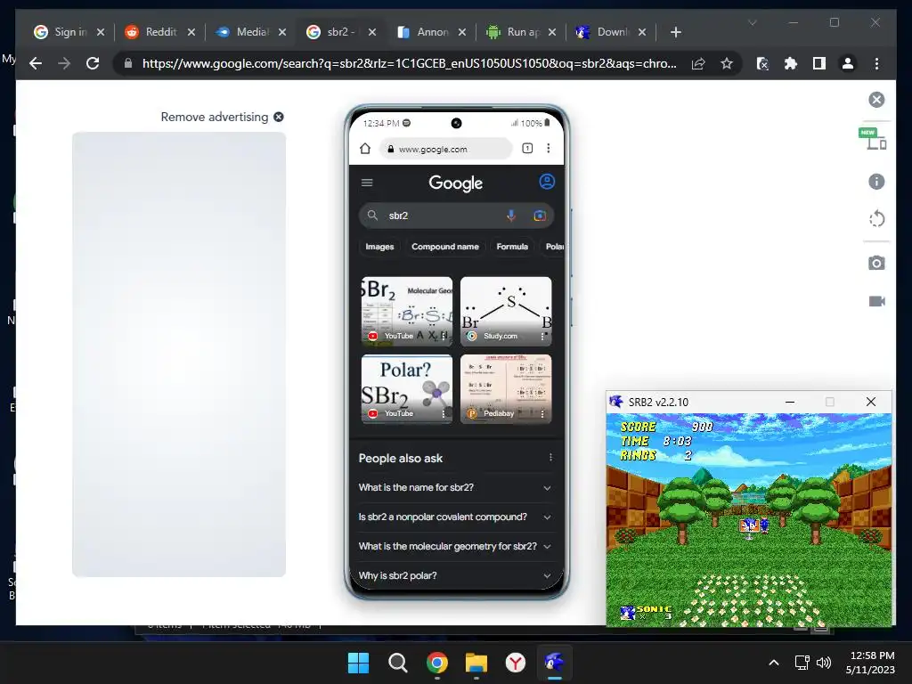Open Google Lens camera search

[x=540, y=216]
